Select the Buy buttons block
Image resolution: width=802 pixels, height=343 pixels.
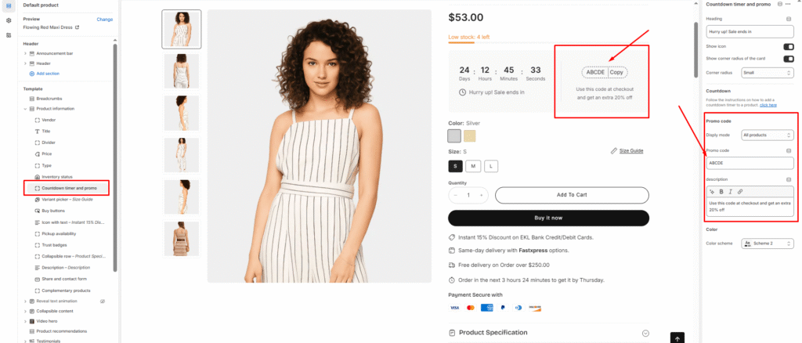[x=53, y=211]
